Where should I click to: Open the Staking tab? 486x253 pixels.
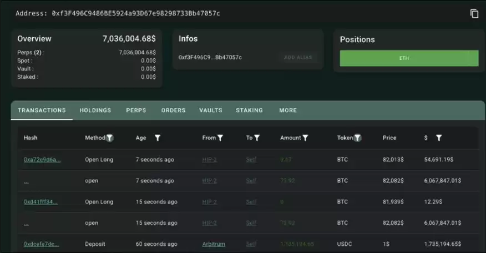click(x=249, y=110)
